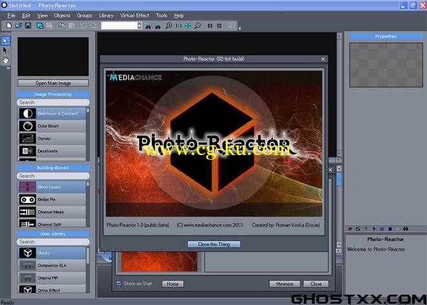Click the blue Play icon in Properties toolbar
The height and width of the screenshot is (305, 427).
(374, 229)
